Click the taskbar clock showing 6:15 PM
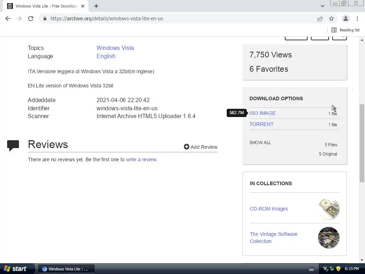The image size is (365, 274). click(352, 269)
